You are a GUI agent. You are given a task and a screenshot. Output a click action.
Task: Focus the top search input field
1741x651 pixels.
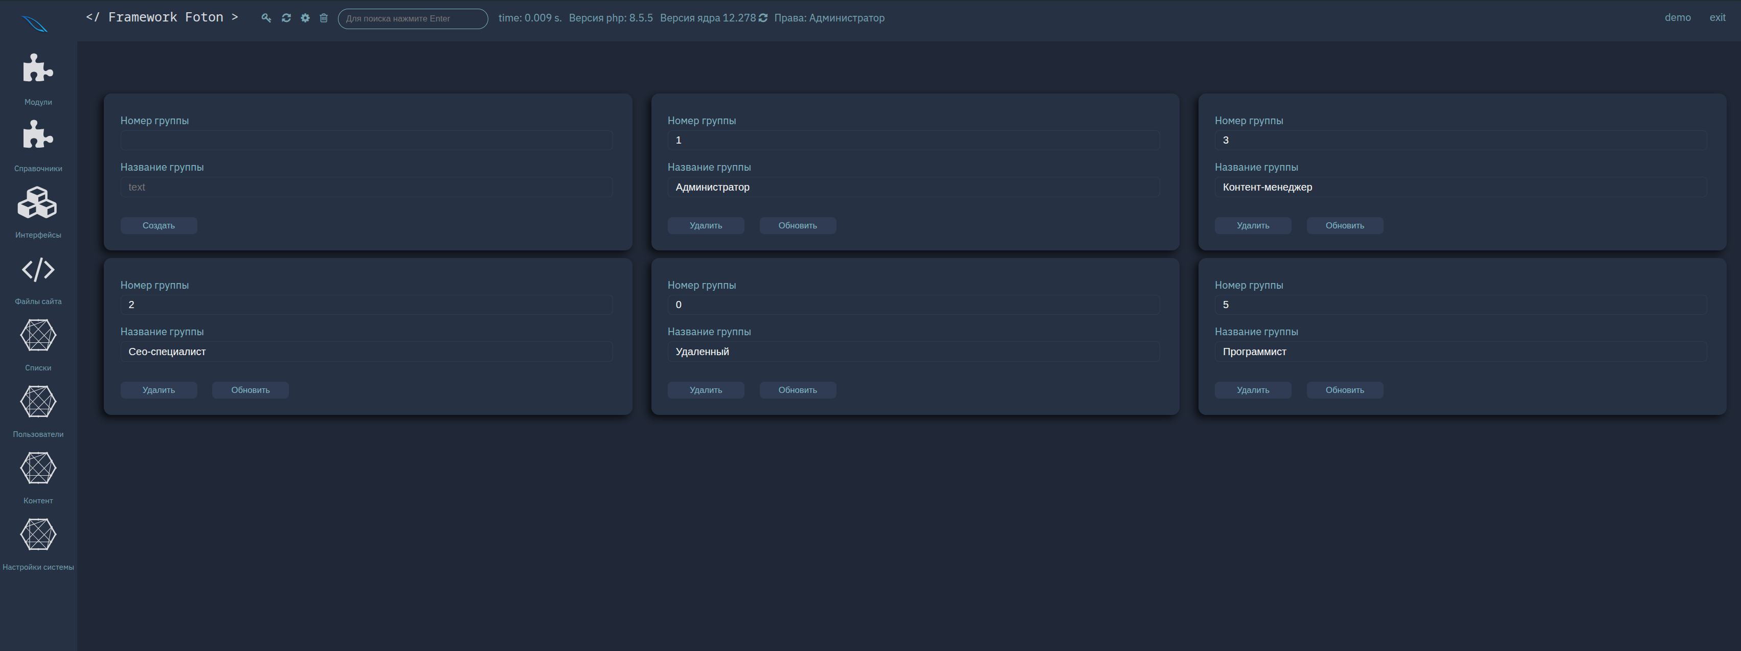(x=413, y=18)
